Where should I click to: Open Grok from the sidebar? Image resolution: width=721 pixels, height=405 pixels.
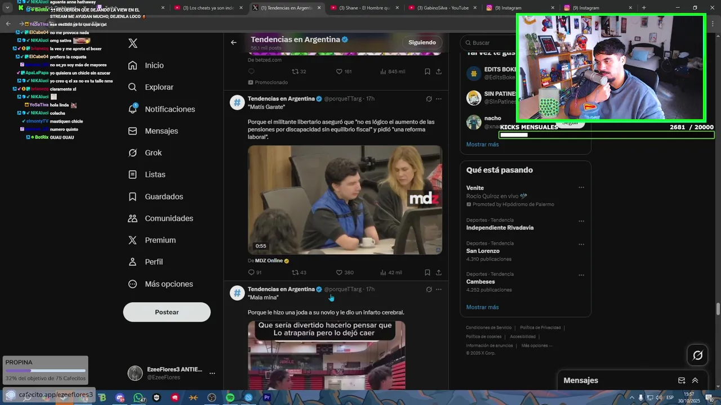[x=145, y=153]
